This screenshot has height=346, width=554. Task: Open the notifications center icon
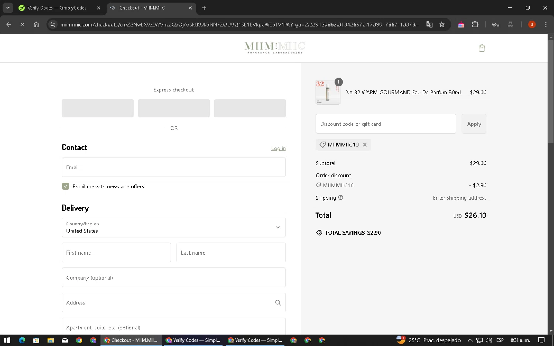(x=541, y=340)
